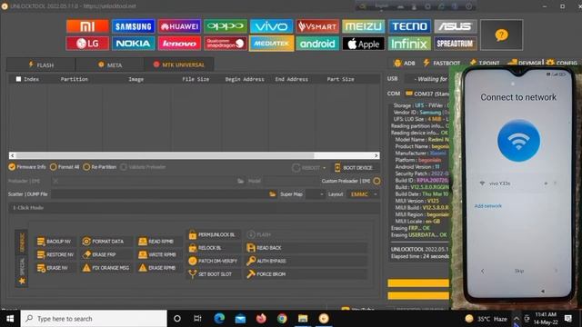Image resolution: width=582 pixels, height=327 pixels.
Task: Switch to the FLASH tab
Action: pos(41,64)
